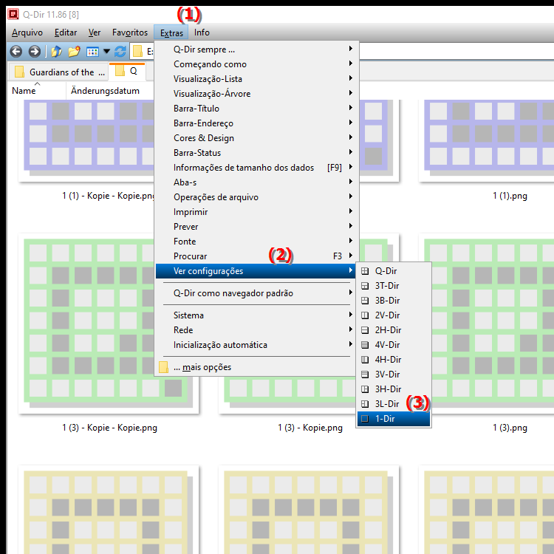The image size is (554, 554).
Task: Expand the 'Q-Dir sempre ...' submenu
Action: (x=256, y=49)
